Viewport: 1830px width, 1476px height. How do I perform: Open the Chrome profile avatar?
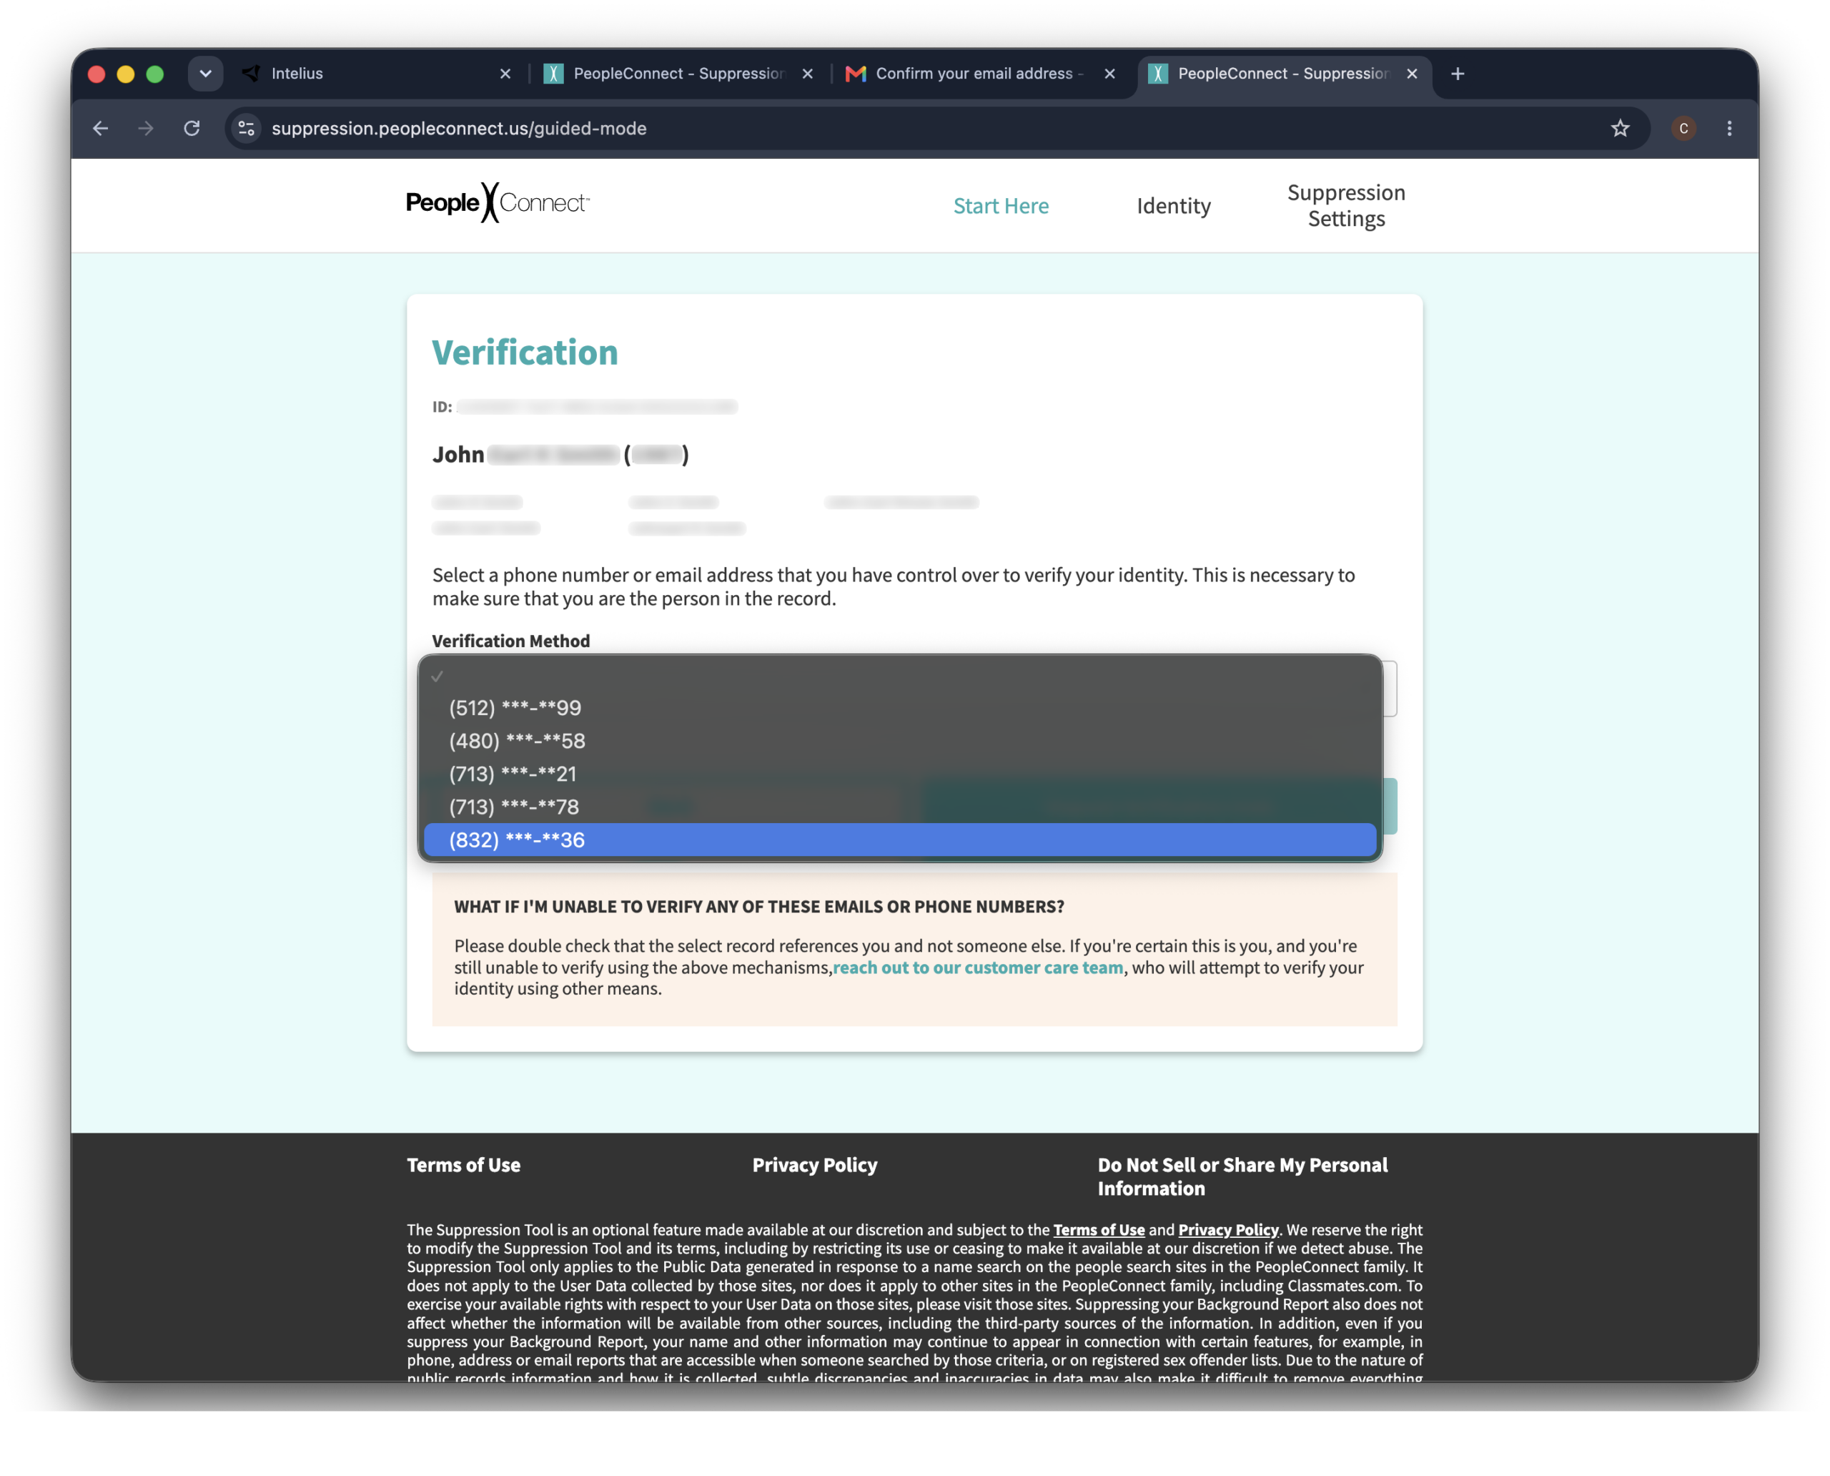click(x=1683, y=129)
